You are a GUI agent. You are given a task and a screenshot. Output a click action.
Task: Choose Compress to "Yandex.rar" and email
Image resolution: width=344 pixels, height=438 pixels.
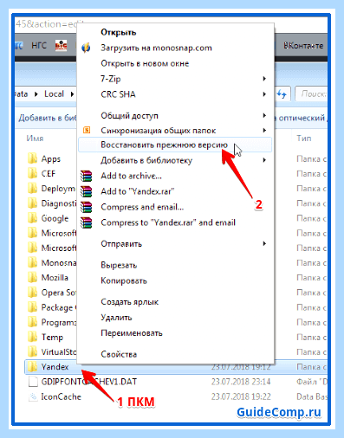(168, 222)
